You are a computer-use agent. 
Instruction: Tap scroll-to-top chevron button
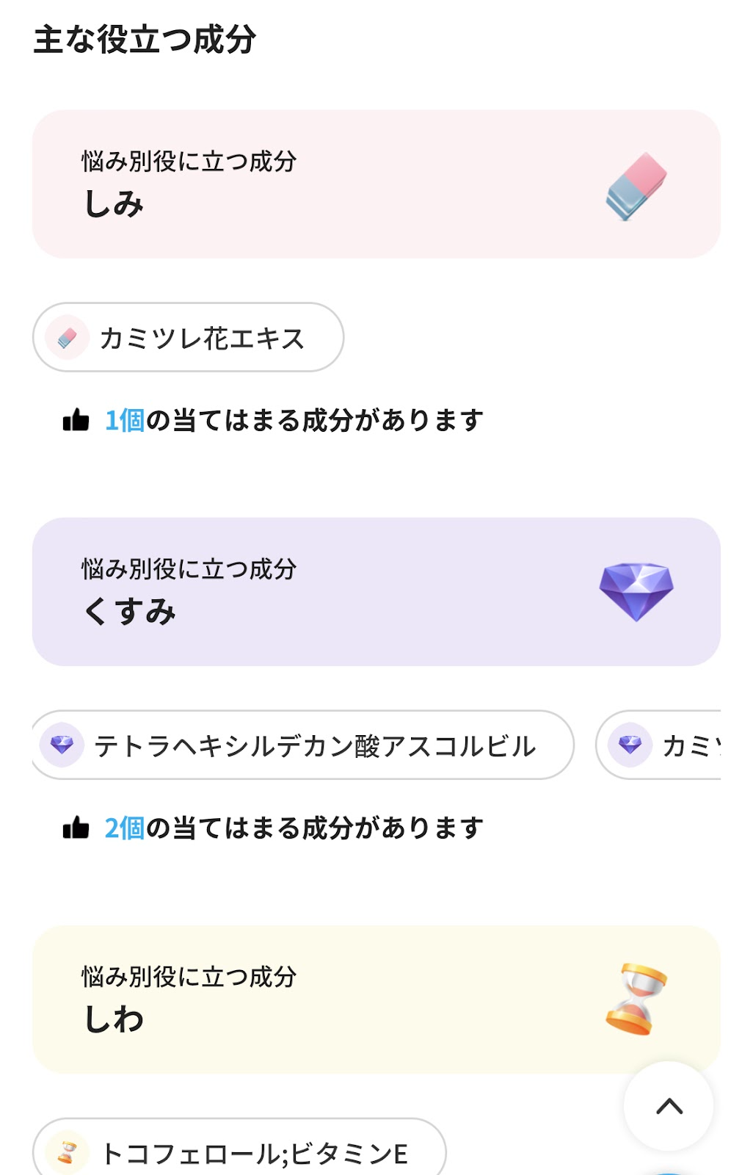[x=669, y=1106]
